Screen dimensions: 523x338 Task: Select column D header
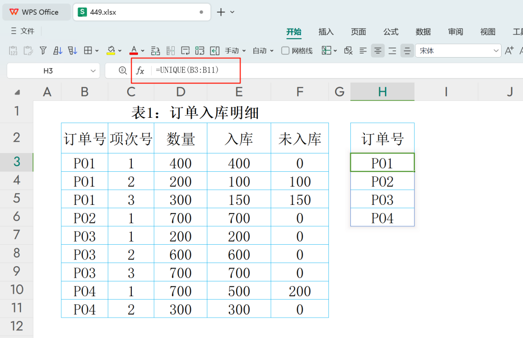tap(180, 92)
